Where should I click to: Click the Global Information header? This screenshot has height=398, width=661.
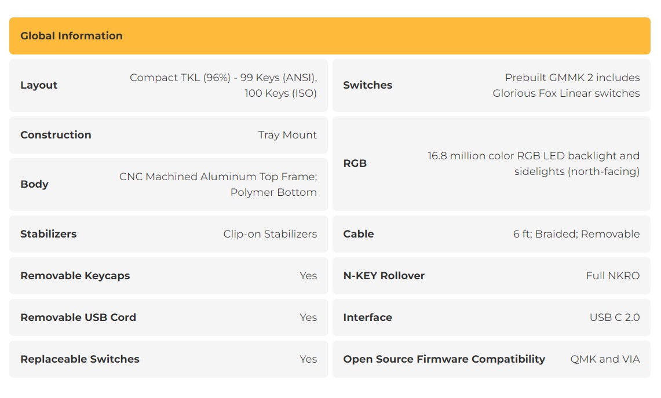point(330,36)
